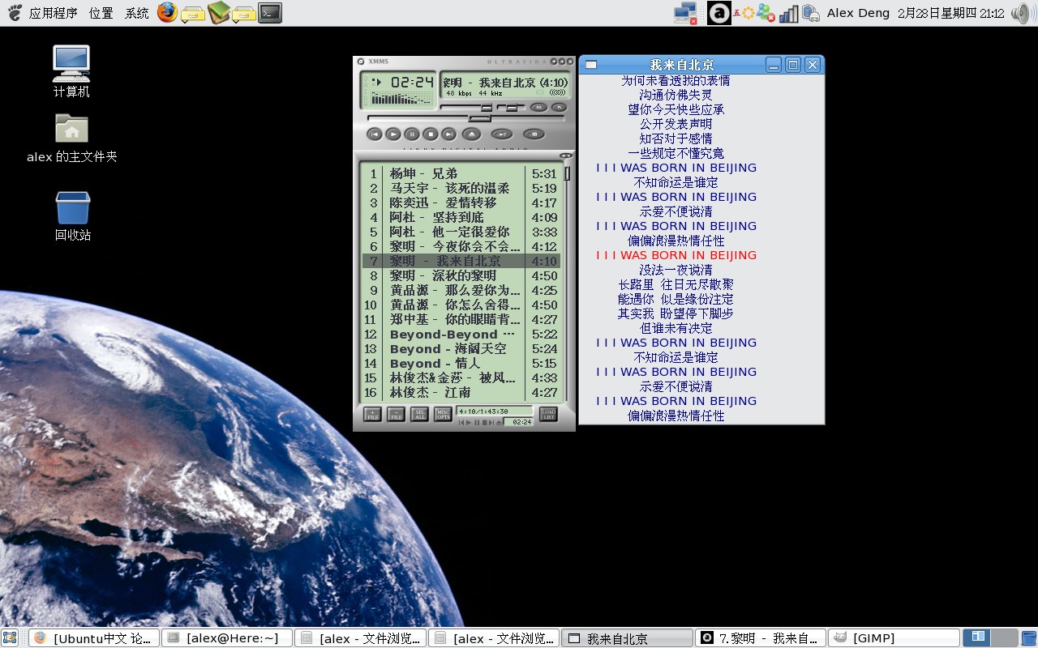Screen dimensions: 1038x648
Task: Click the red highlighted lyric line
Action: (x=676, y=255)
